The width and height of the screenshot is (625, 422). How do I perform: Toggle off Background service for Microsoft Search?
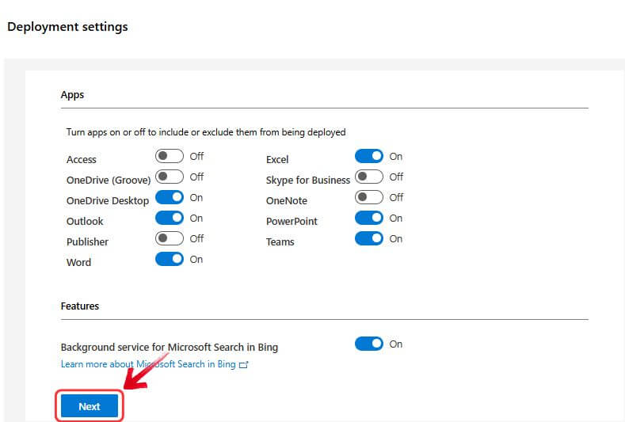pos(368,344)
